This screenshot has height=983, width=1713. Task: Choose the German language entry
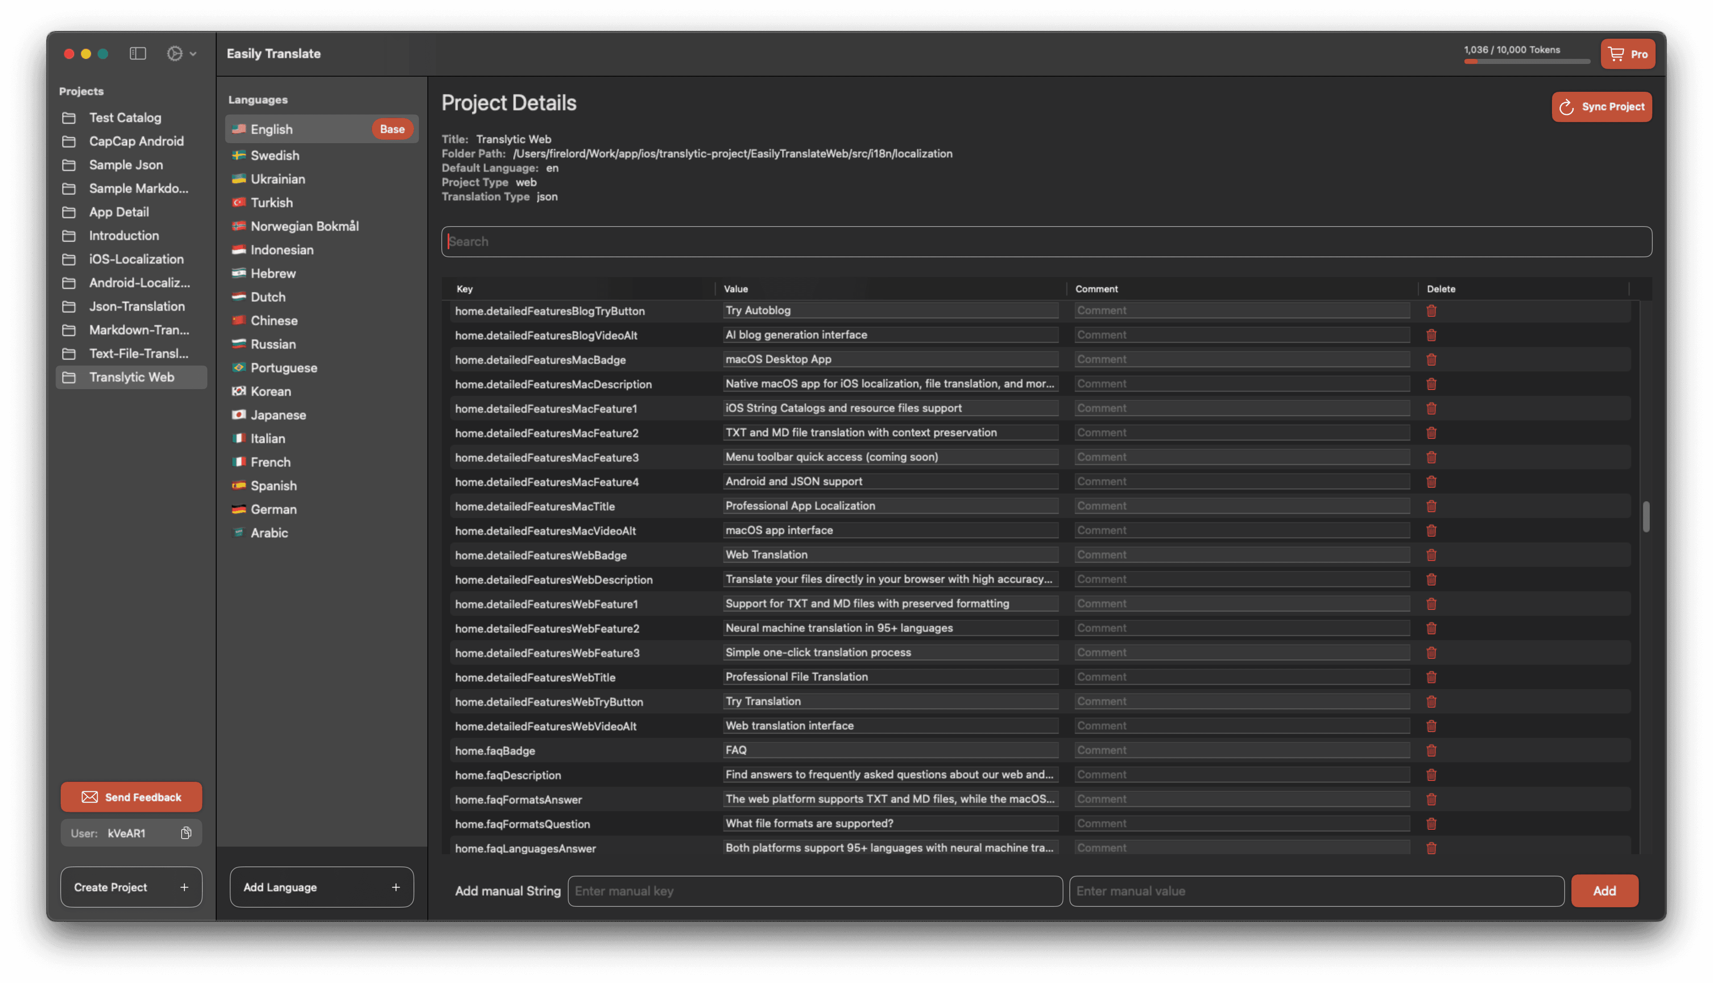coord(322,509)
